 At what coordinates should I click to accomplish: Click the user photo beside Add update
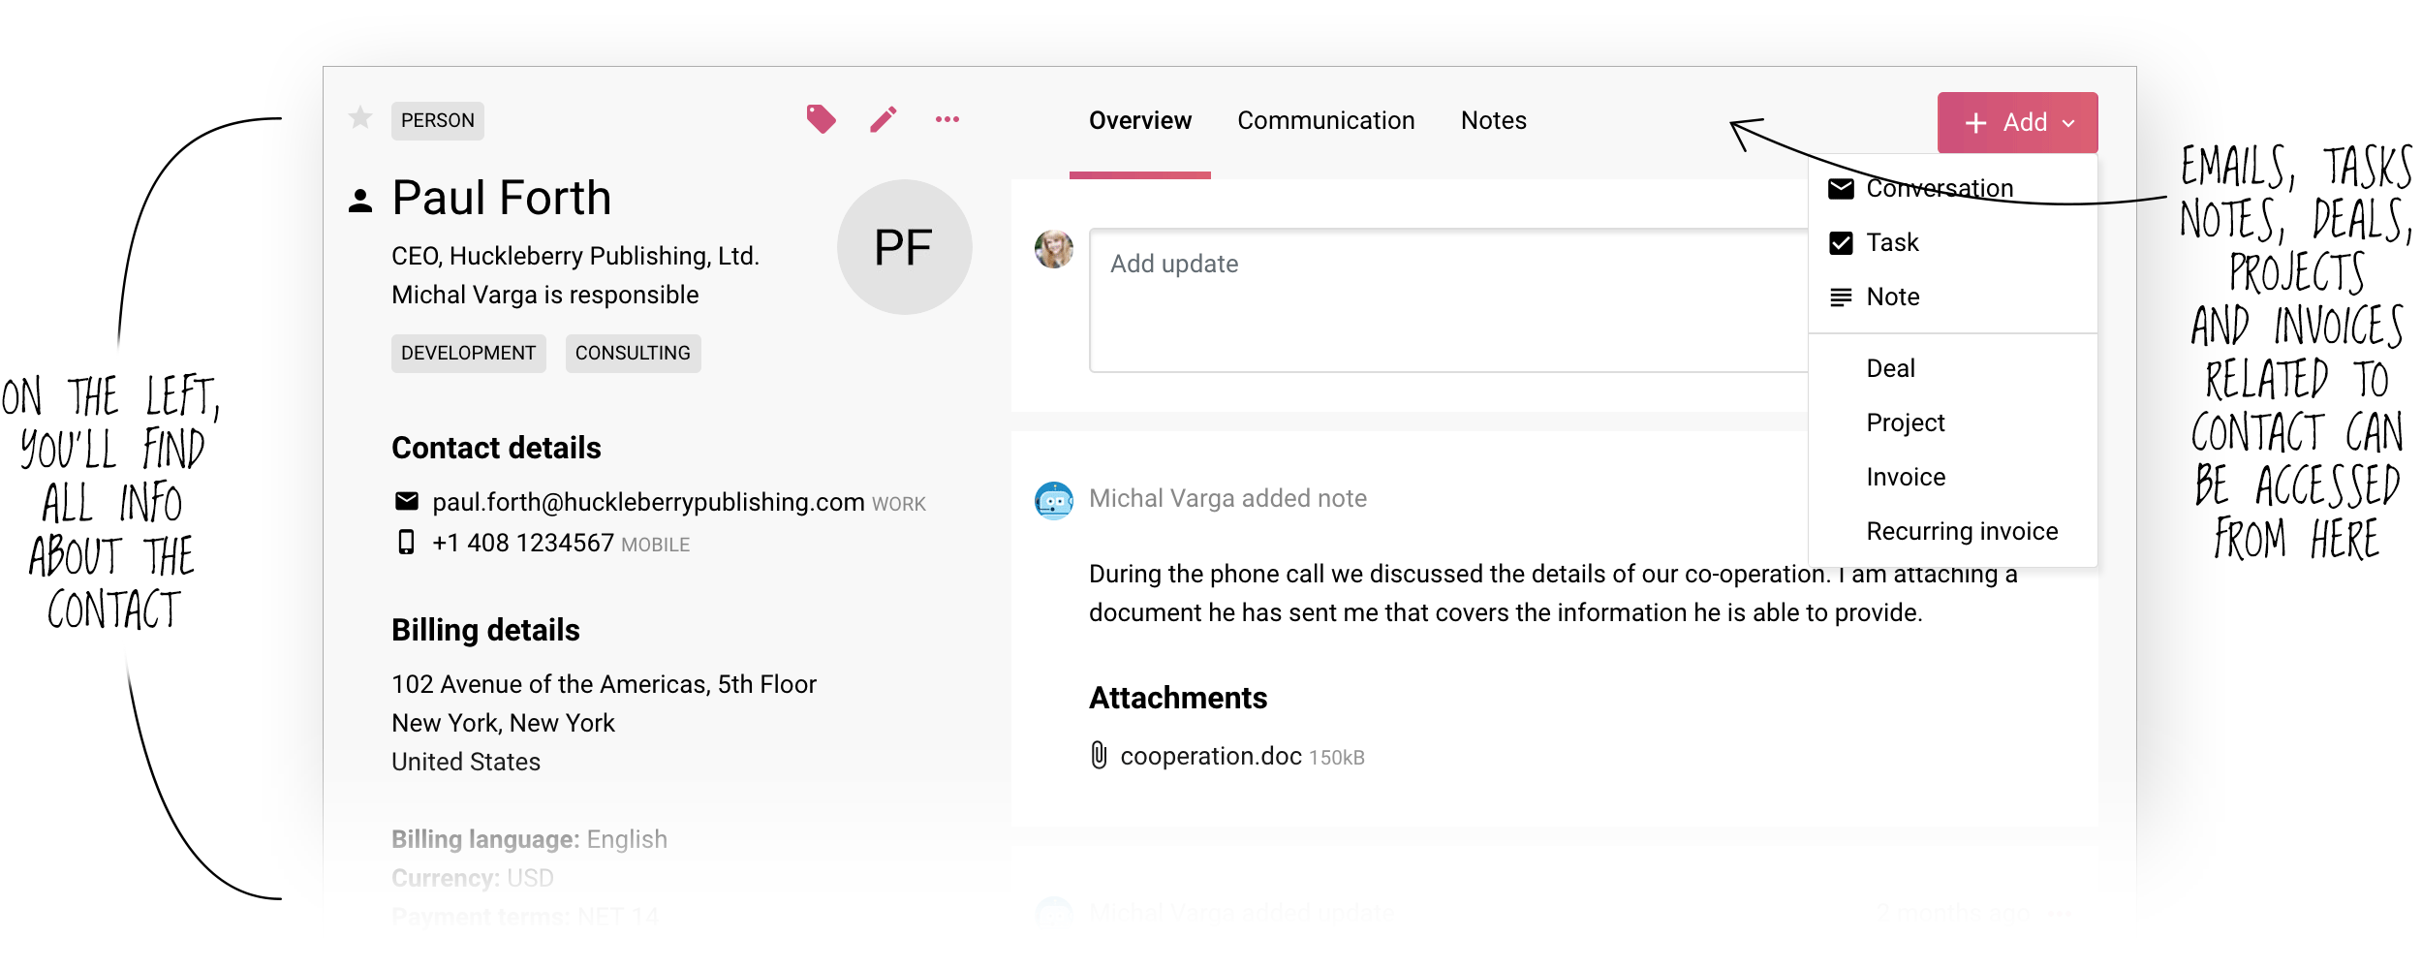(1054, 249)
